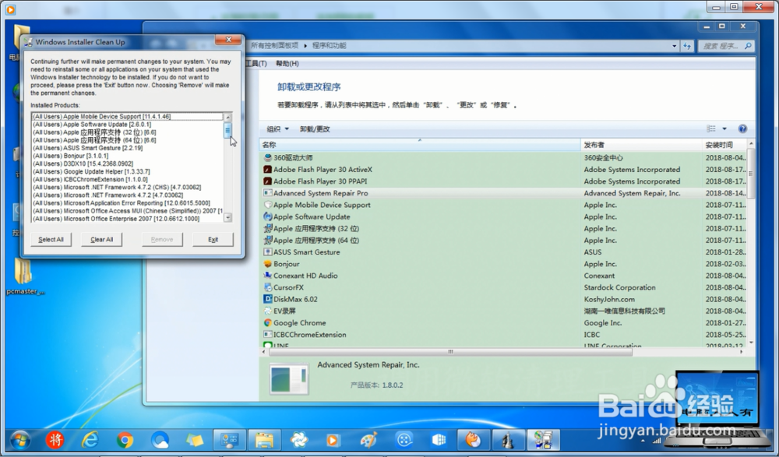Screen dimensions: 779x457
Task: Select Microsoft Application Error Reporting entry
Action: tap(128, 203)
